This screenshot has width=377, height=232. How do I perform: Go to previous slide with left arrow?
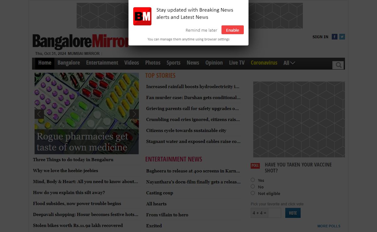coord(39,114)
